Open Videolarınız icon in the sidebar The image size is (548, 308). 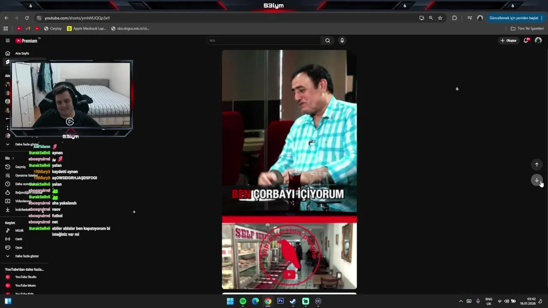pos(7,201)
